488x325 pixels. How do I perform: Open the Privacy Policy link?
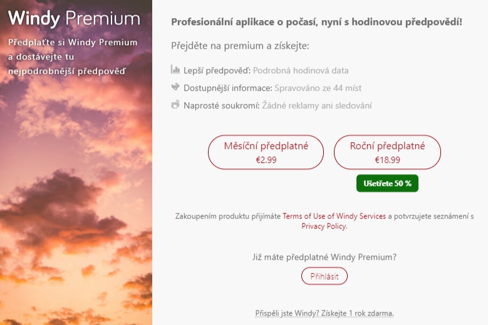323,226
